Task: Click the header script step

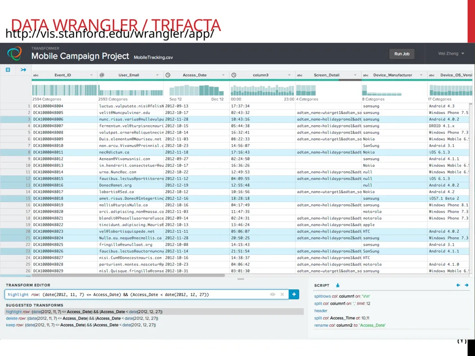Action: [321, 311]
